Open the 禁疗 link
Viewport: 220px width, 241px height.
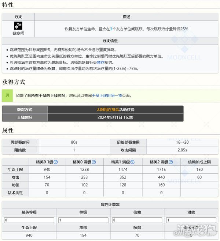[x=100, y=63]
